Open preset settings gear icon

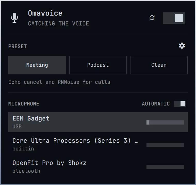(x=182, y=46)
